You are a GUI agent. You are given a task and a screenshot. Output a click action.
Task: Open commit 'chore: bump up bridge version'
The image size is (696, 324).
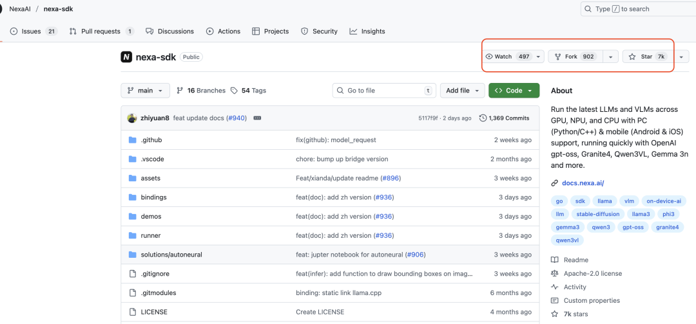coord(342,159)
